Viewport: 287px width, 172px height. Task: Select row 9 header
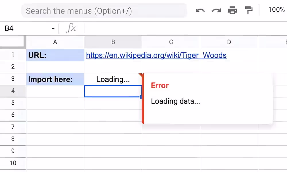coord(13,151)
